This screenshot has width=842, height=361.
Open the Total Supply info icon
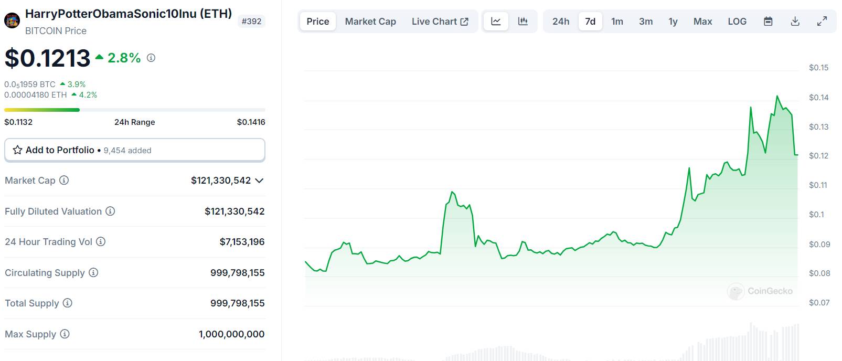tap(68, 303)
